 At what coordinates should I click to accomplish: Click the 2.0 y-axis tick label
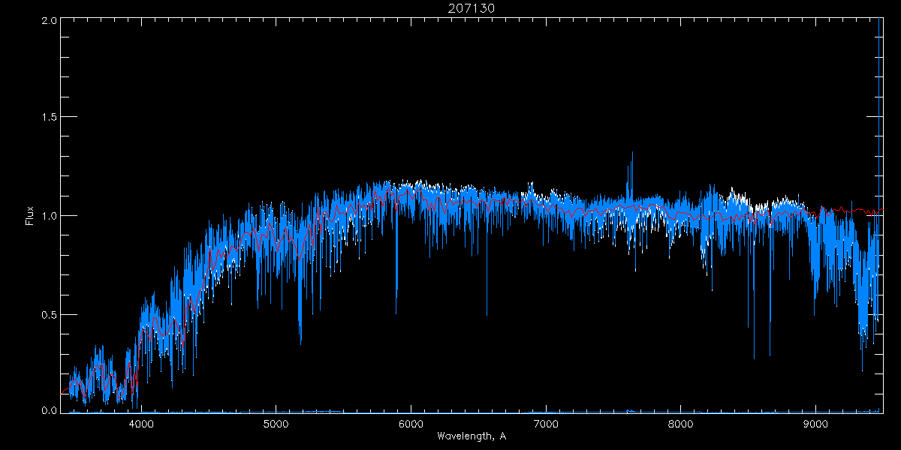[x=49, y=20]
